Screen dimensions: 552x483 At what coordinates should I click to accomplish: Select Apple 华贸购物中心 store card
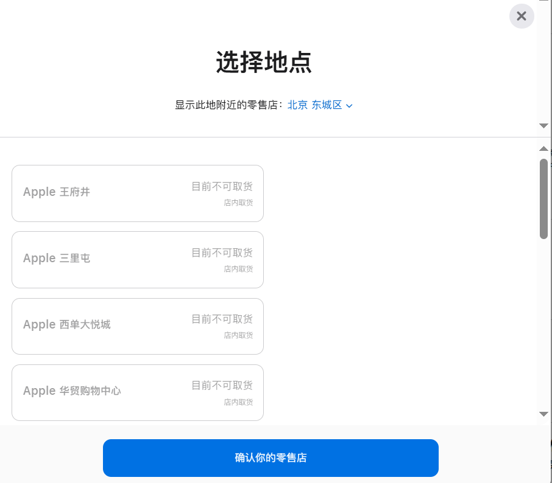(x=137, y=392)
